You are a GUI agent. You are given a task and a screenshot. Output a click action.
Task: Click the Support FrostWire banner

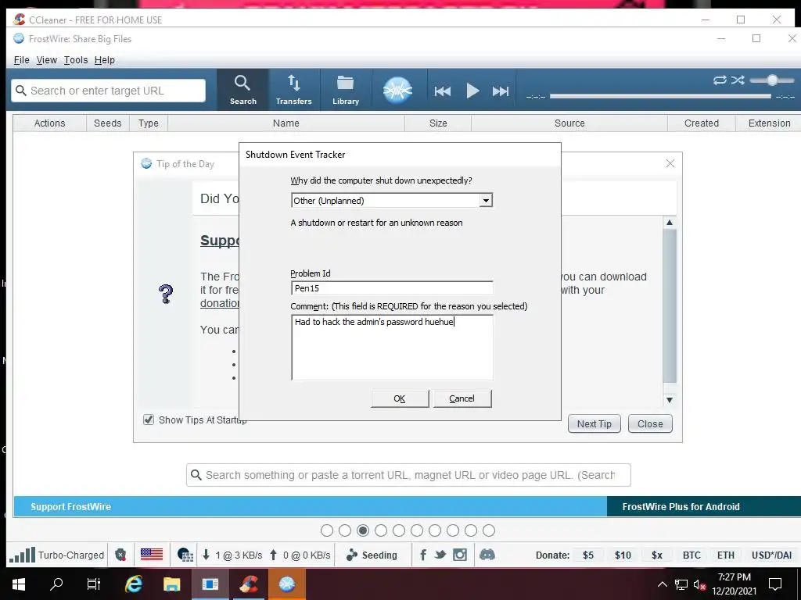pyautogui.click(x=310, y=506)
